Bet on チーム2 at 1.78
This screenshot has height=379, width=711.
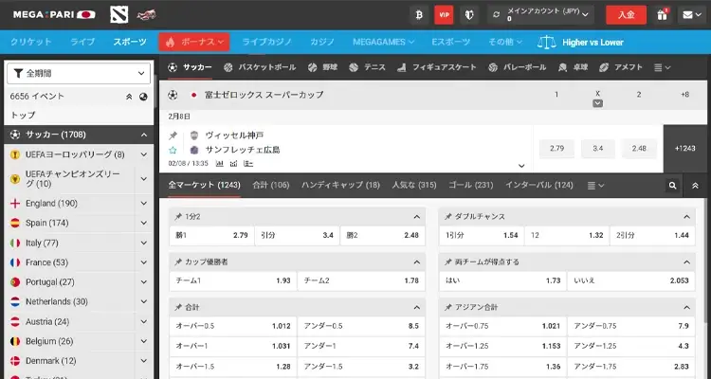pos(361,280)
